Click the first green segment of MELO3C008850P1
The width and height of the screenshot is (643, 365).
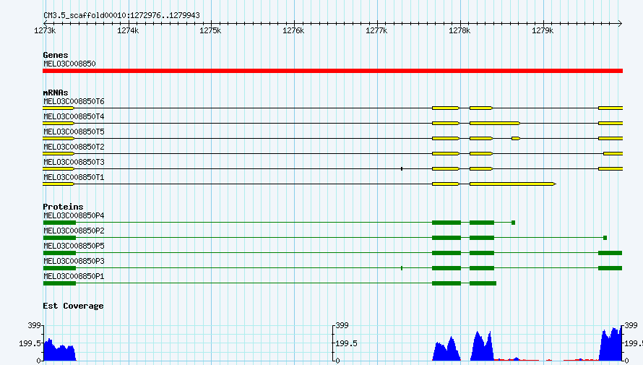click(59, 283)
